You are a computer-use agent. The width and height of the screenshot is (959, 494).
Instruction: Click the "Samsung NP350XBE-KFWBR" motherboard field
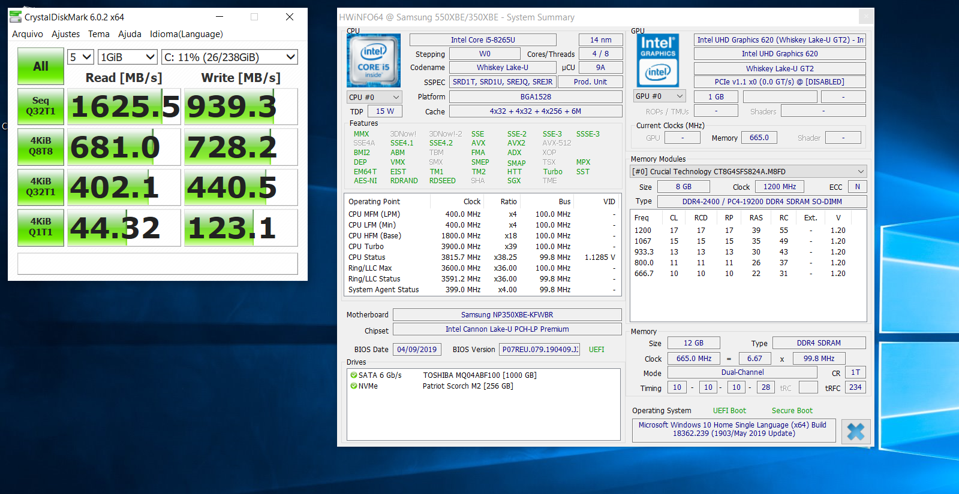507,315
